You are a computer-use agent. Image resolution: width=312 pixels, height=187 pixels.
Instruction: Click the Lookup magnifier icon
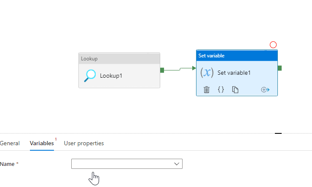[90, 76]
